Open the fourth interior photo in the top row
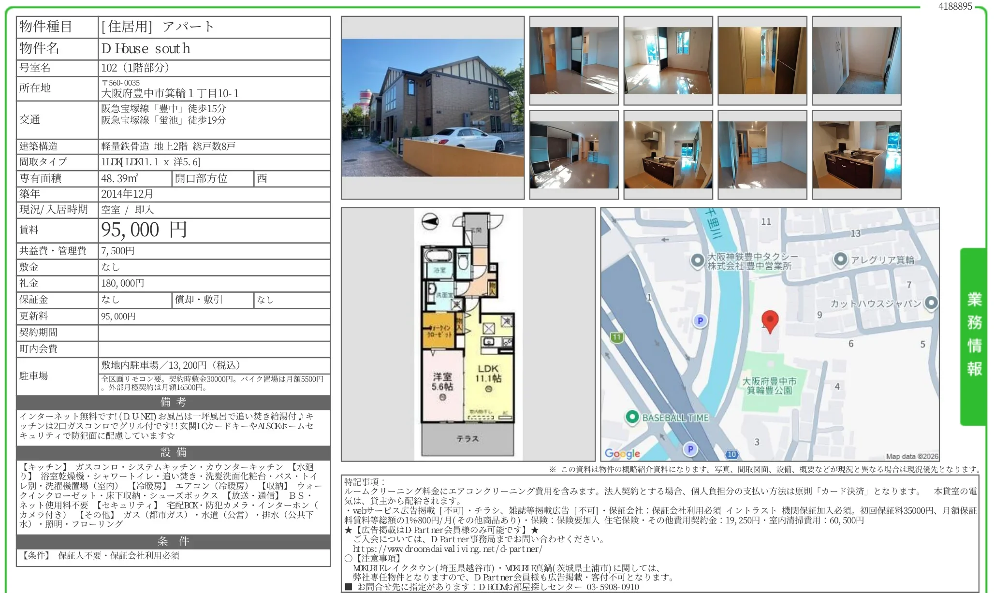 coord(857,60)
